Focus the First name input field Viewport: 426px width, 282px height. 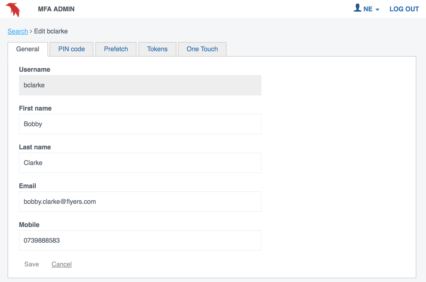click(140, 124)
